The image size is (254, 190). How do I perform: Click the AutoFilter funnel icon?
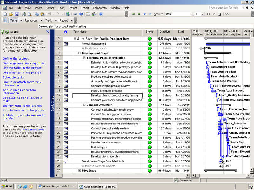[x=227, y=14]
